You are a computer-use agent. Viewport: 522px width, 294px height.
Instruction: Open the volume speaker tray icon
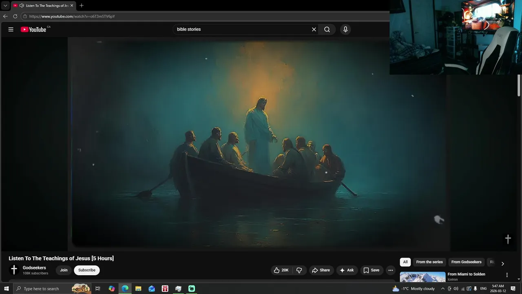[456, 289]
